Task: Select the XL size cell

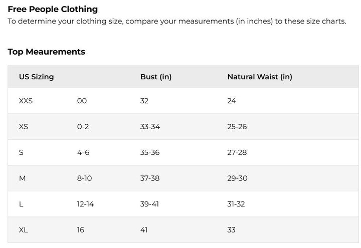Action: click(x=23, y=230)
